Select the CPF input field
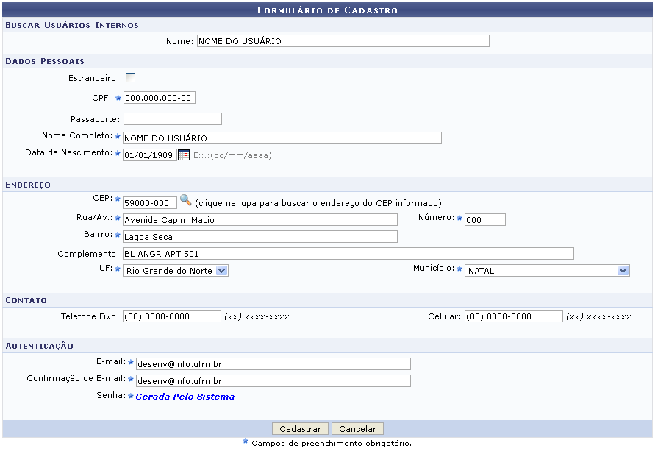Image resolution: width=655 pixels, height=454 pixels. (x=159, y=98)
